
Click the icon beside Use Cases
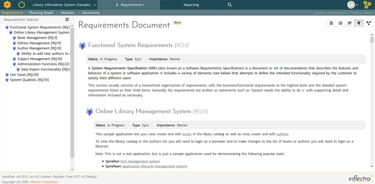[7, 75]
